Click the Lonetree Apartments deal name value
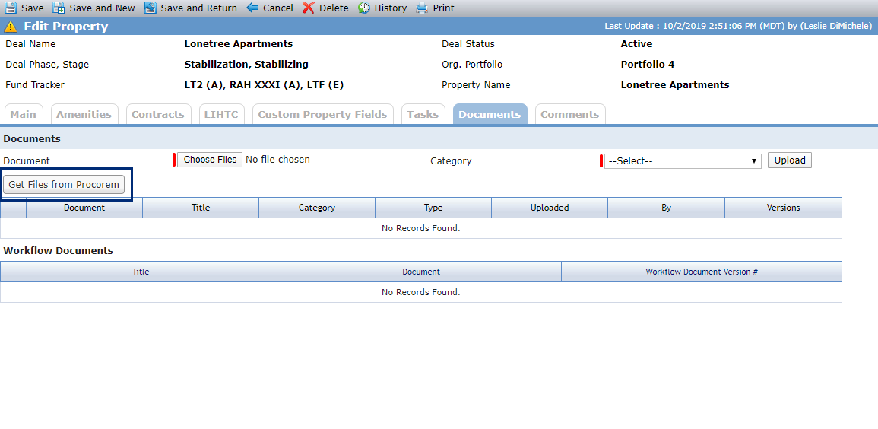878x429 pixels. coord(239,43)
